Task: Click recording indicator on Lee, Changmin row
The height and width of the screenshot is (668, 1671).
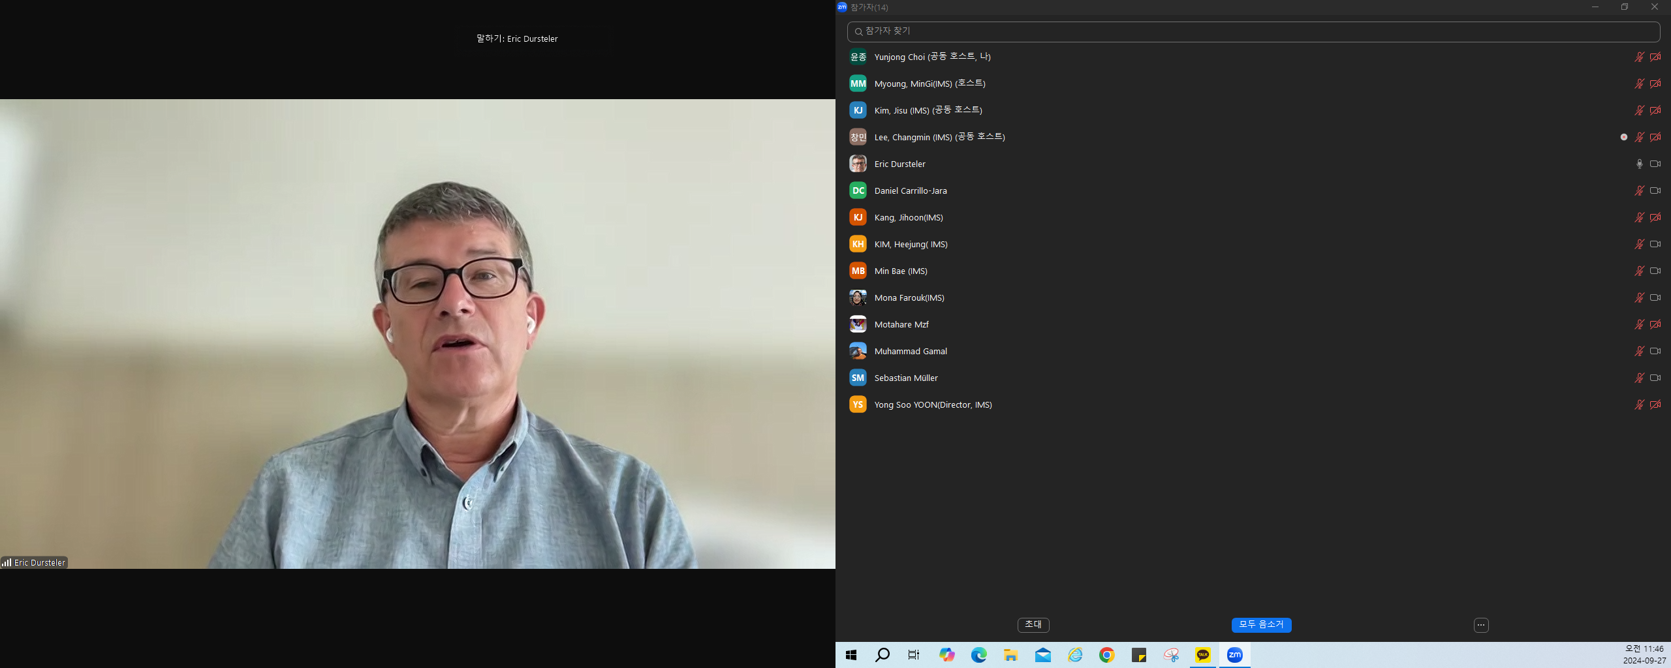Action: (x=1623, y=137)
